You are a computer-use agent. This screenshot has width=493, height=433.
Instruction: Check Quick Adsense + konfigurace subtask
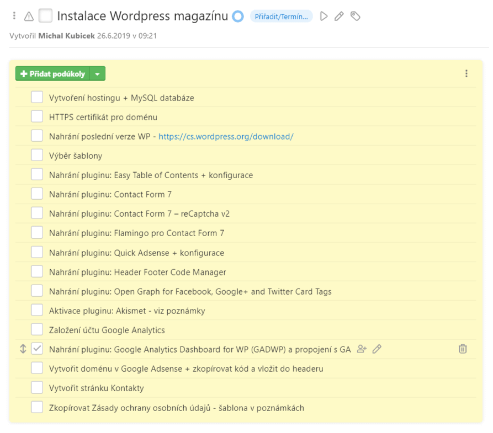[x=37, y=252]
